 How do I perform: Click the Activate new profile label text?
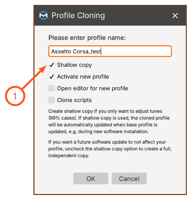click(83, 77)
